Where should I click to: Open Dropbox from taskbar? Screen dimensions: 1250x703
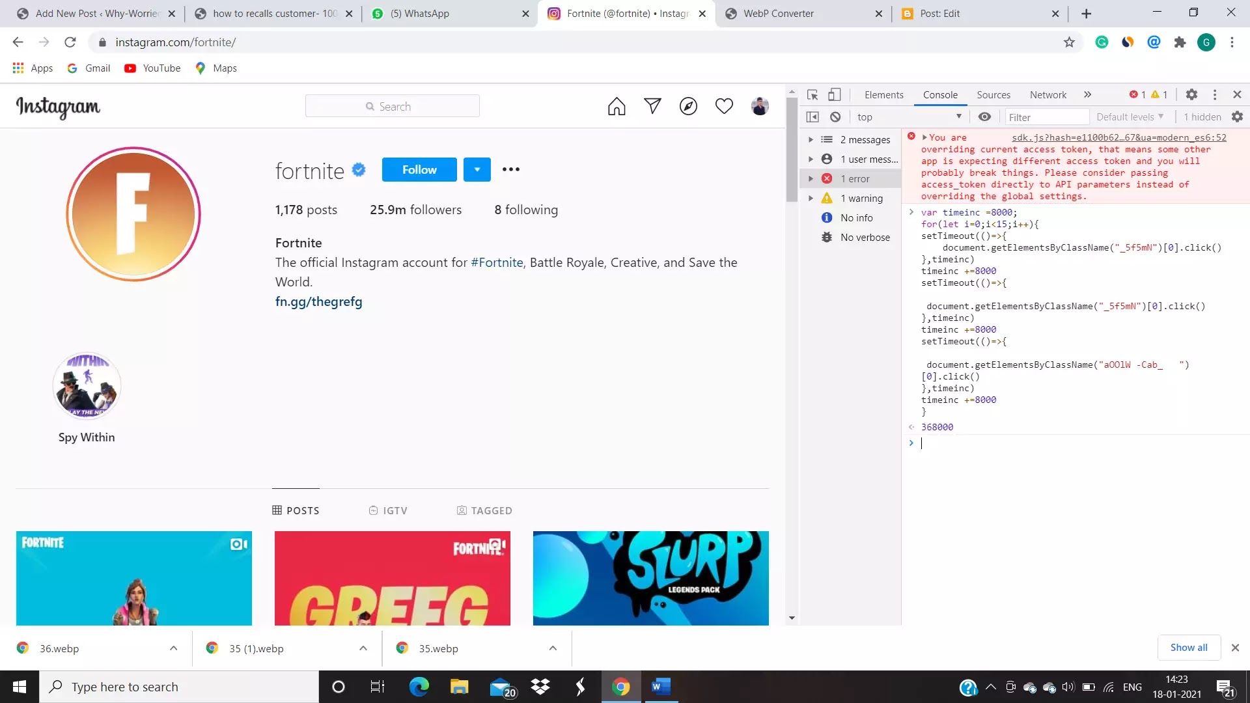[x=540, y=687]
